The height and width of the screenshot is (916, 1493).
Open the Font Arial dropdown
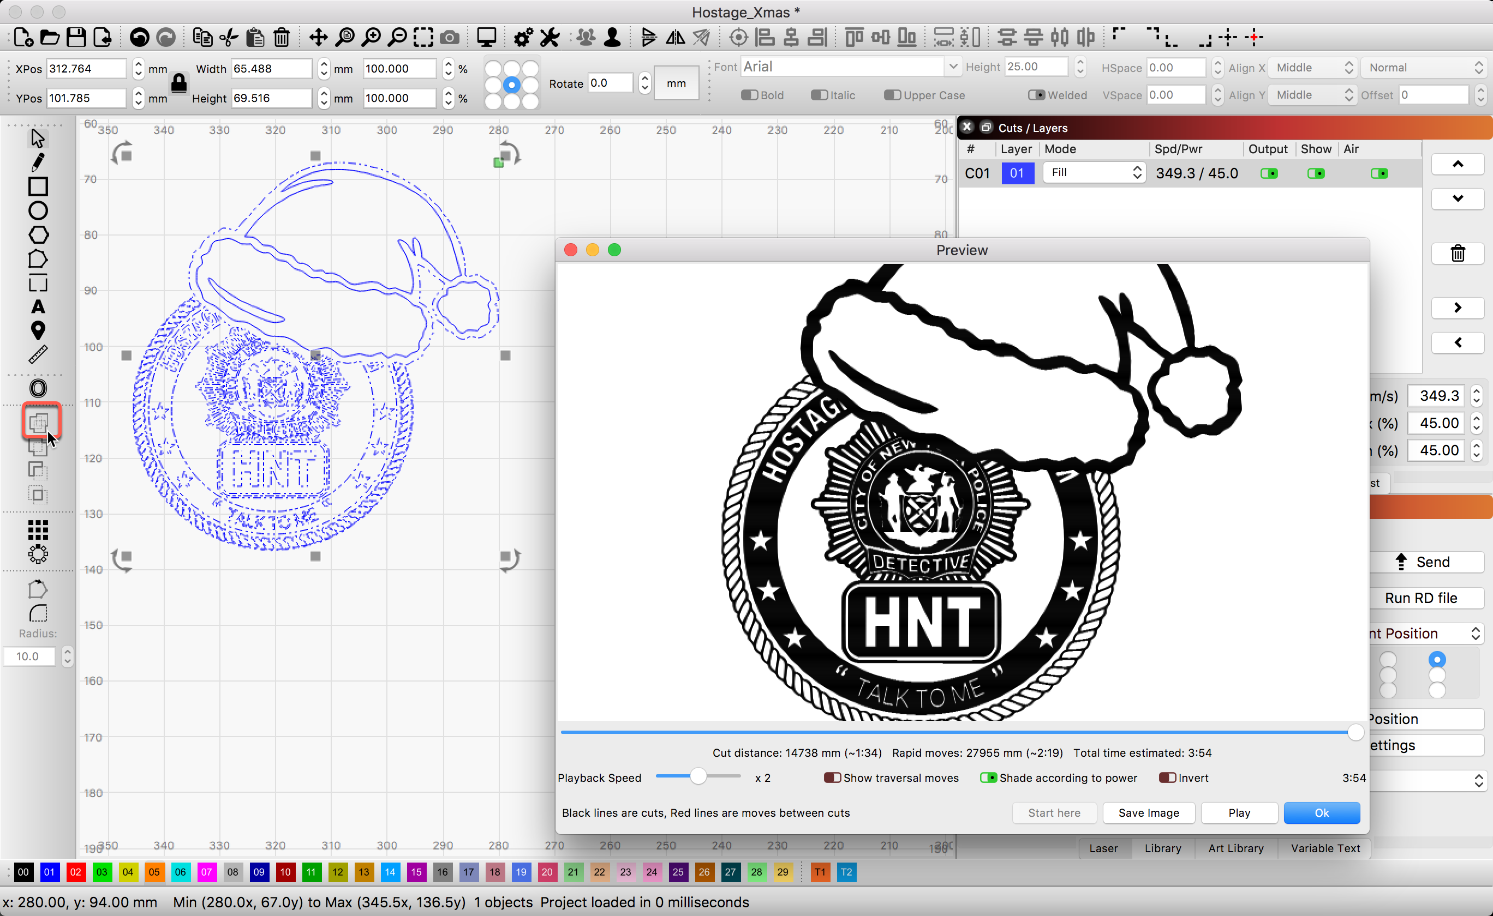pyautogui.click(x=851, y=67)
